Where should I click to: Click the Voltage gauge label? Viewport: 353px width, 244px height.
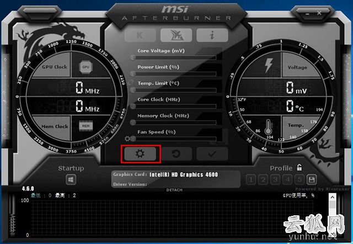click(297, 67)
